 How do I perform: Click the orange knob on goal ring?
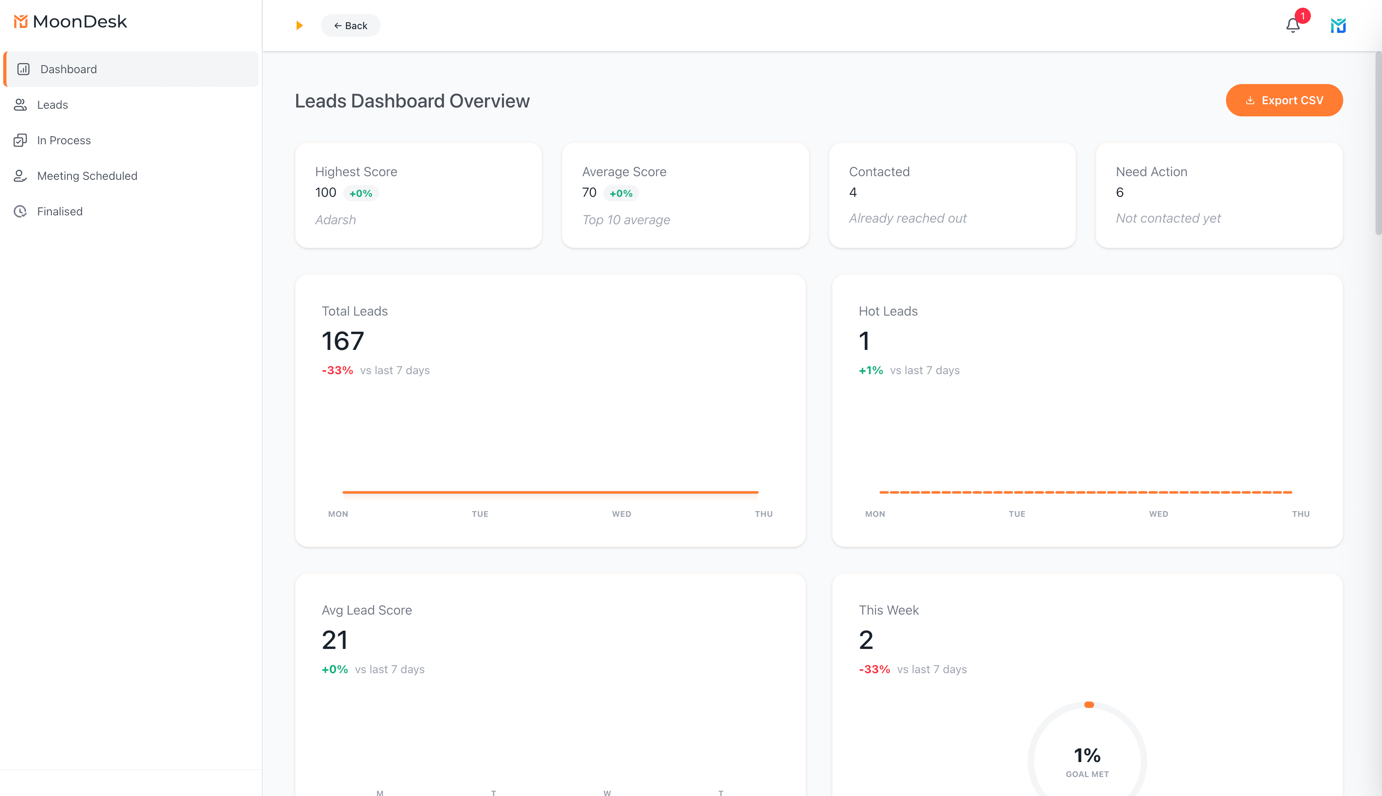(x=1089, y=705)
